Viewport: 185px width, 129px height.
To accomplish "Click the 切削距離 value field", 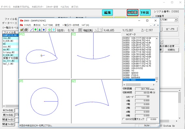I will tap(142, 89).
